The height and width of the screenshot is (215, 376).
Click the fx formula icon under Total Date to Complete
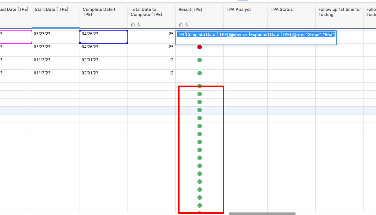pyautogui.click(x=139, y=24)
